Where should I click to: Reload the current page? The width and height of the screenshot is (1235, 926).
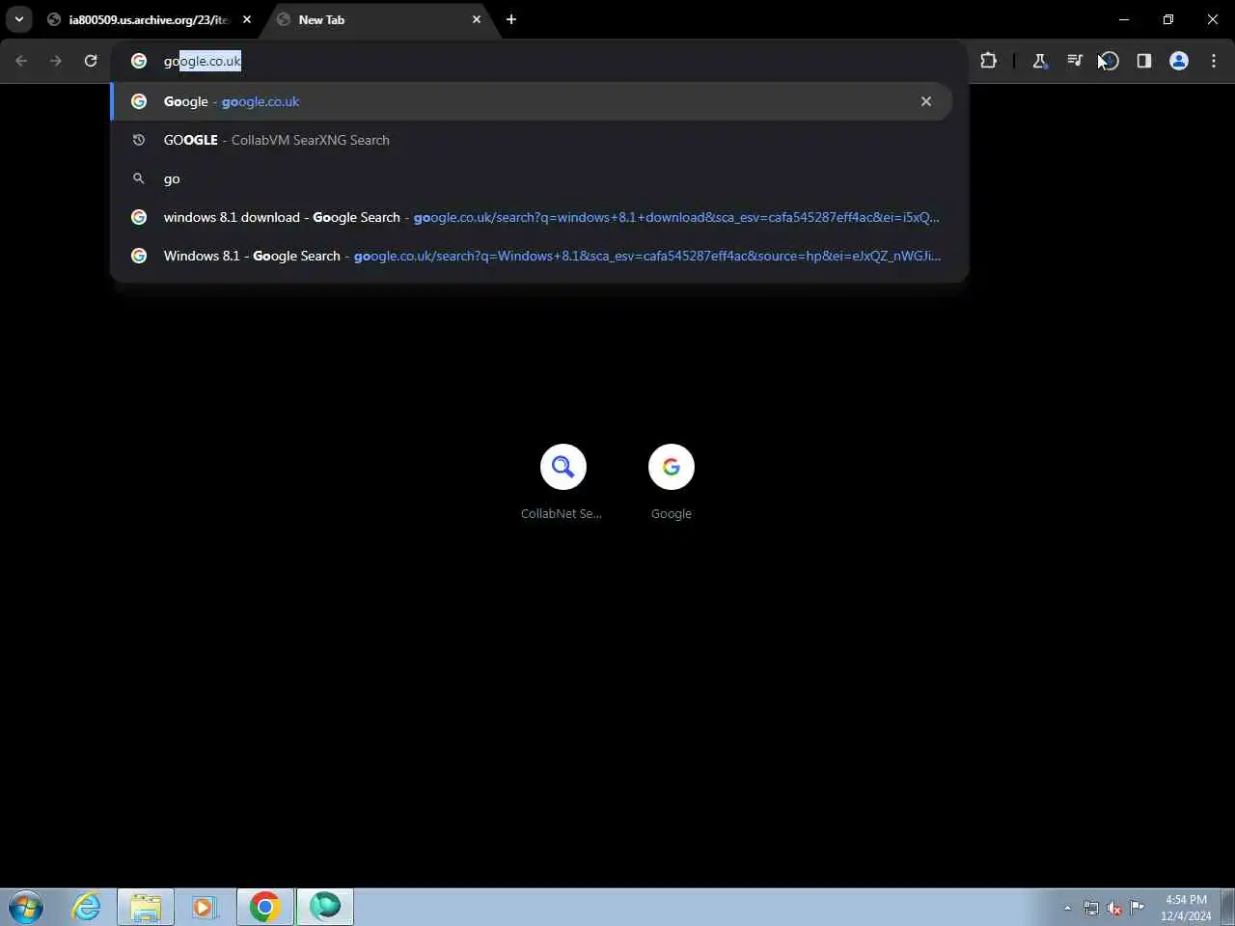(91, 61)
